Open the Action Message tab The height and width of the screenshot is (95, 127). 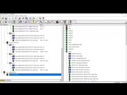click(59, 22)
